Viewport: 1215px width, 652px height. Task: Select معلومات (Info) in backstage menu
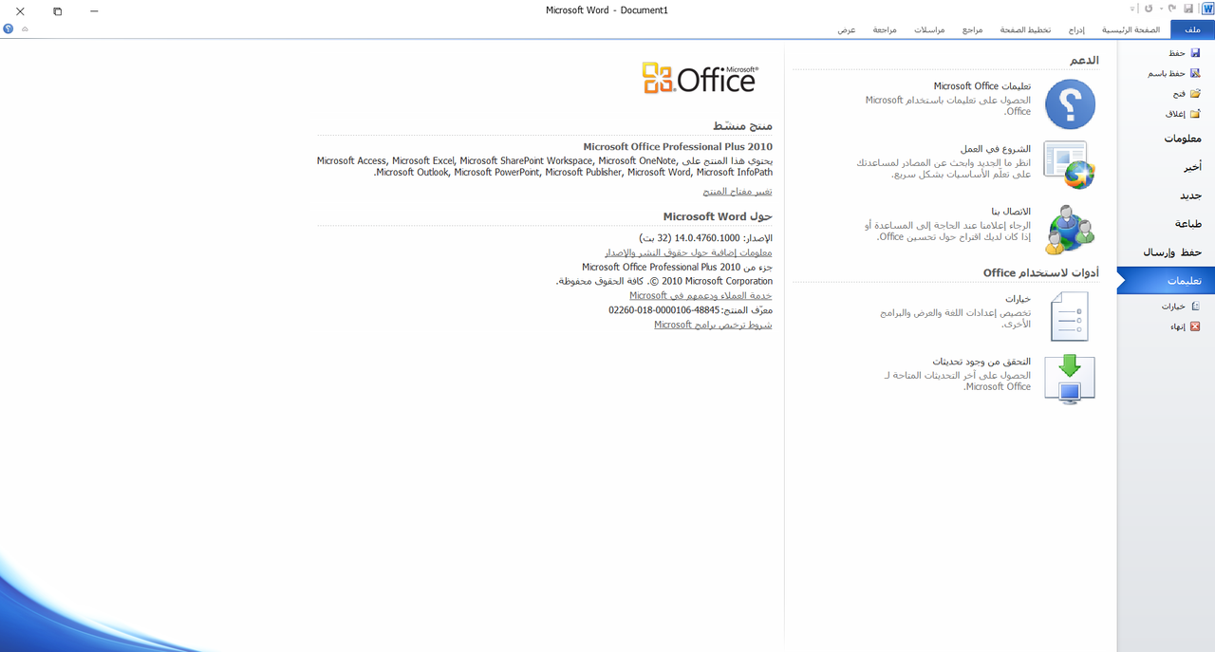point(1166,139)
